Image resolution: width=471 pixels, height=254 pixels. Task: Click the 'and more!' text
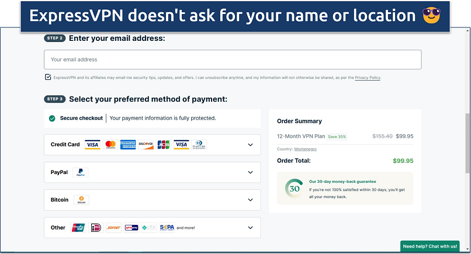point(186,228)
